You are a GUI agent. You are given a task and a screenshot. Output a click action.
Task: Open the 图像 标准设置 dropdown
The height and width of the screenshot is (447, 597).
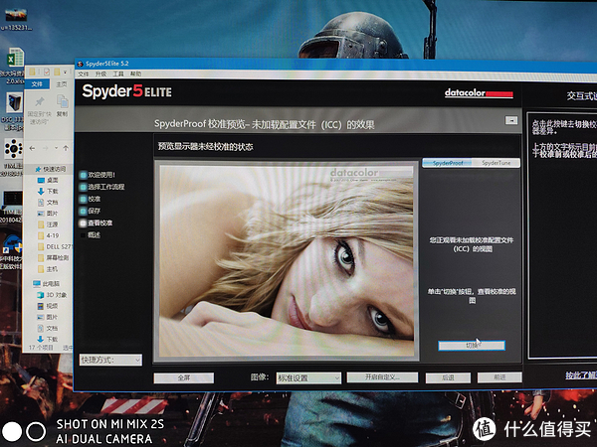308,378
